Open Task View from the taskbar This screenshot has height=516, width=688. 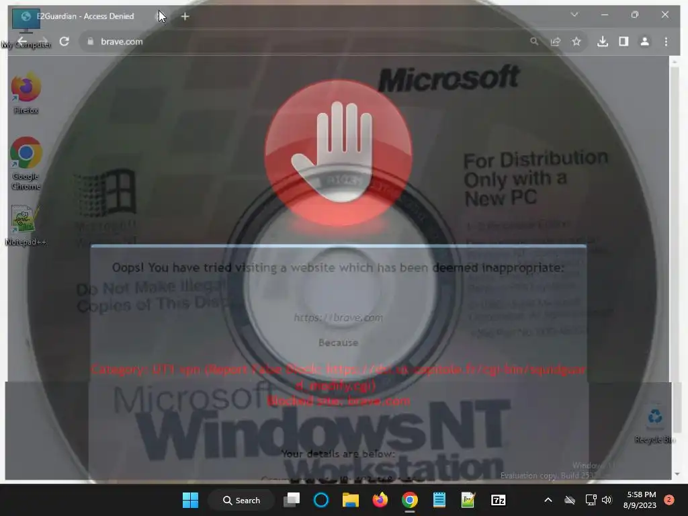click(292, 500)
